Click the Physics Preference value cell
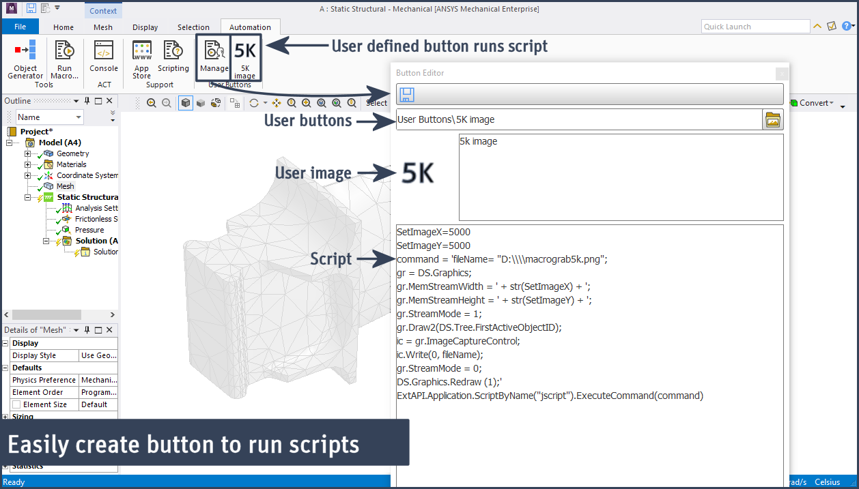Viewport: 859px width, 489px height. tap(98, 380)
